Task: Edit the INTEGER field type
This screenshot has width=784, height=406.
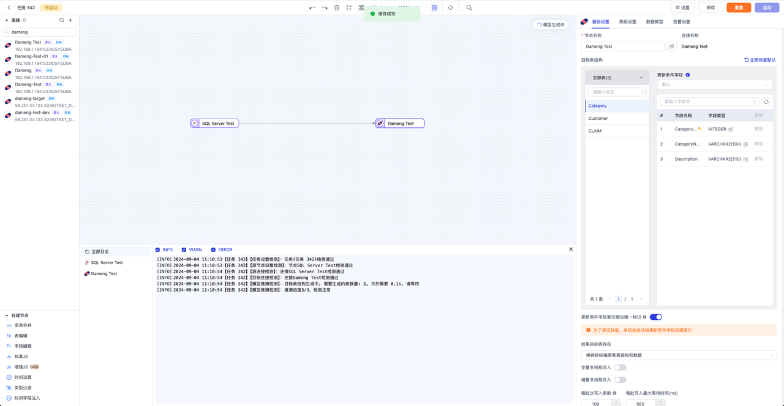Action: pos(731,130)
